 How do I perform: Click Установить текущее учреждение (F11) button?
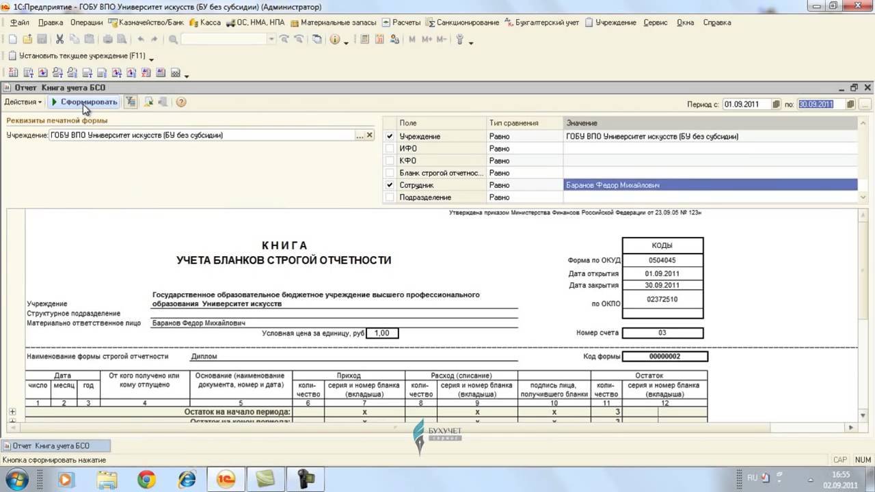(77, 56)
